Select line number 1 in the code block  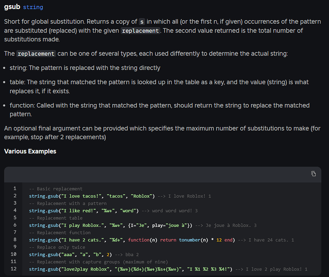coord(14,188)
